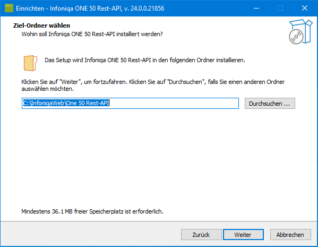The width and height of the screenshot is (318, 247).
Task: Close the Infoniqa setup window
Action: (305, 8)
